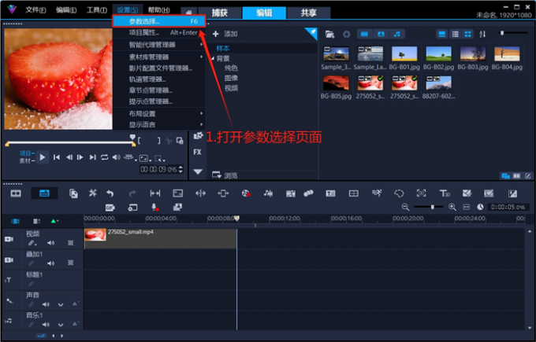Screen dimensions: 536x342
Task: Expand 布局设置 submenu
Action: (x=159, y=113)
